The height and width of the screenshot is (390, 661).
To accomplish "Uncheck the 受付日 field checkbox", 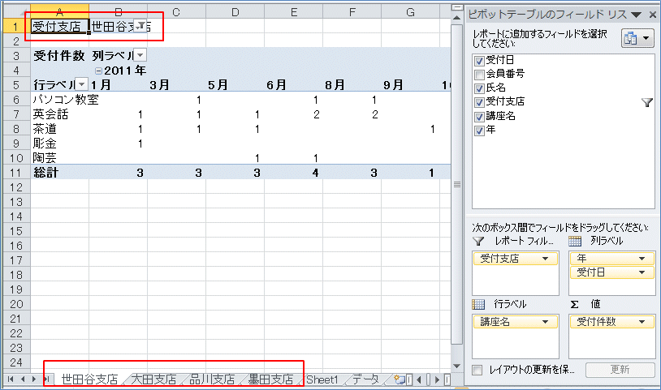I will (x=479, y=61).
